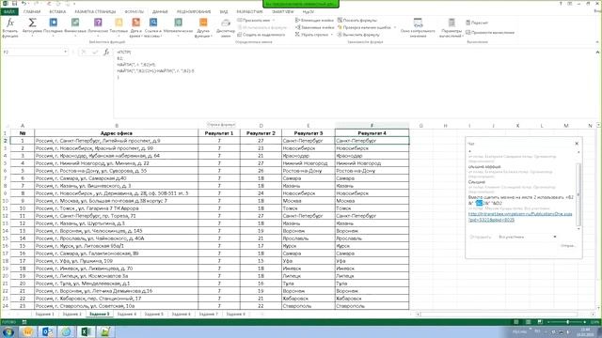This screenshot has height=338, width=602.
Task: Open Create from Selection in Defined Names
Action: (x=261, y=35)
